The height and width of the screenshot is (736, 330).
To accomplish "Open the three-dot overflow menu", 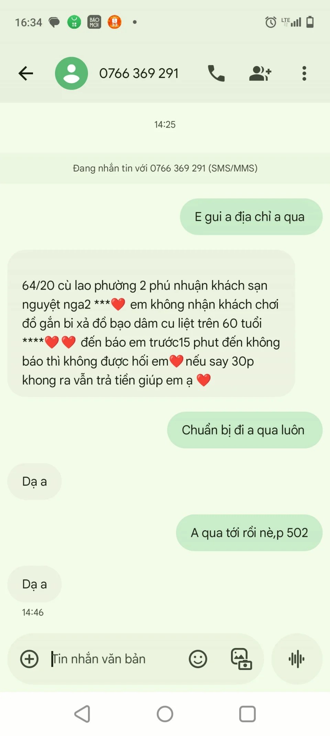I will point(304,73).
